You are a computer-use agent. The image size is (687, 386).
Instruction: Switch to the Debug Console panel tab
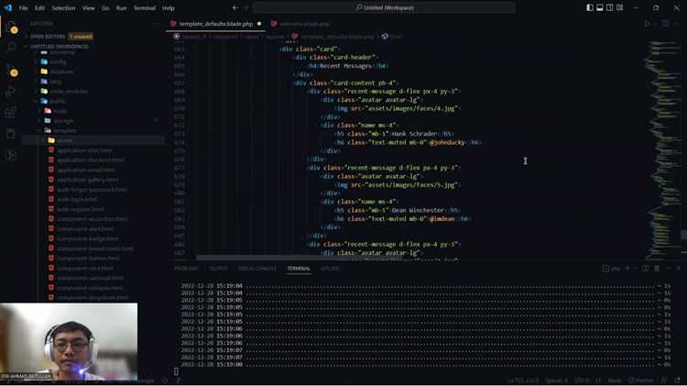(x=257, y=269)
